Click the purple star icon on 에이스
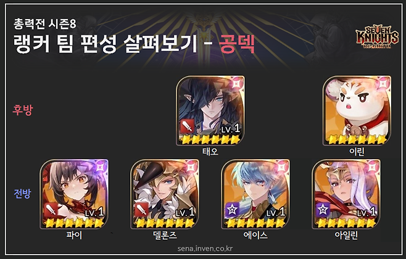This screenshot has height=259, width=406. pyautogui.click(x=232, y=210)
